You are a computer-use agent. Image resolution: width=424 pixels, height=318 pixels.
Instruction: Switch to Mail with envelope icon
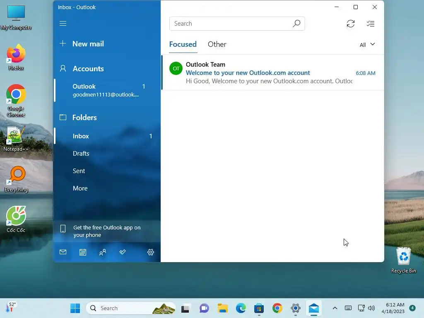(x=63, y=252)
